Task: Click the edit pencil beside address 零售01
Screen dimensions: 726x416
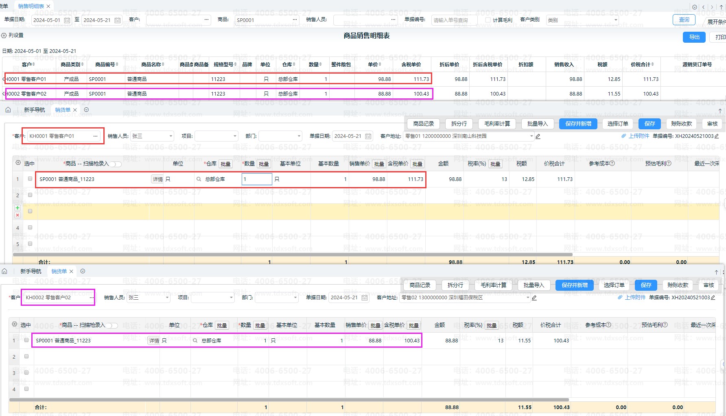Action: point(538,137)
